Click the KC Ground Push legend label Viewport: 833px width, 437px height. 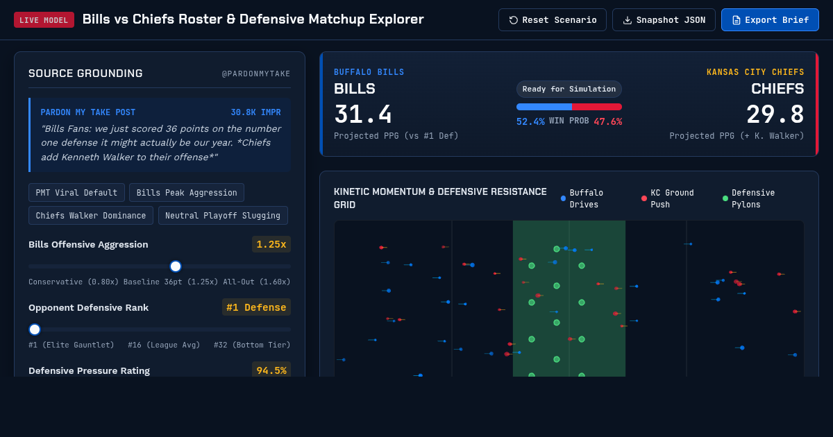click(673, 198)
